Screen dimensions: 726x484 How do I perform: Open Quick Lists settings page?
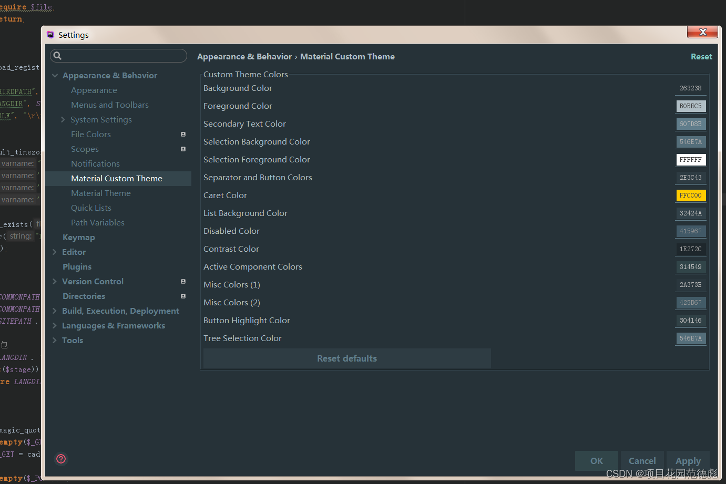(91, 208)
